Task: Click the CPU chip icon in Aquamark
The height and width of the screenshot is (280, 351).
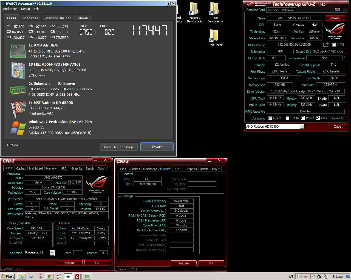Action: [18, 51]
